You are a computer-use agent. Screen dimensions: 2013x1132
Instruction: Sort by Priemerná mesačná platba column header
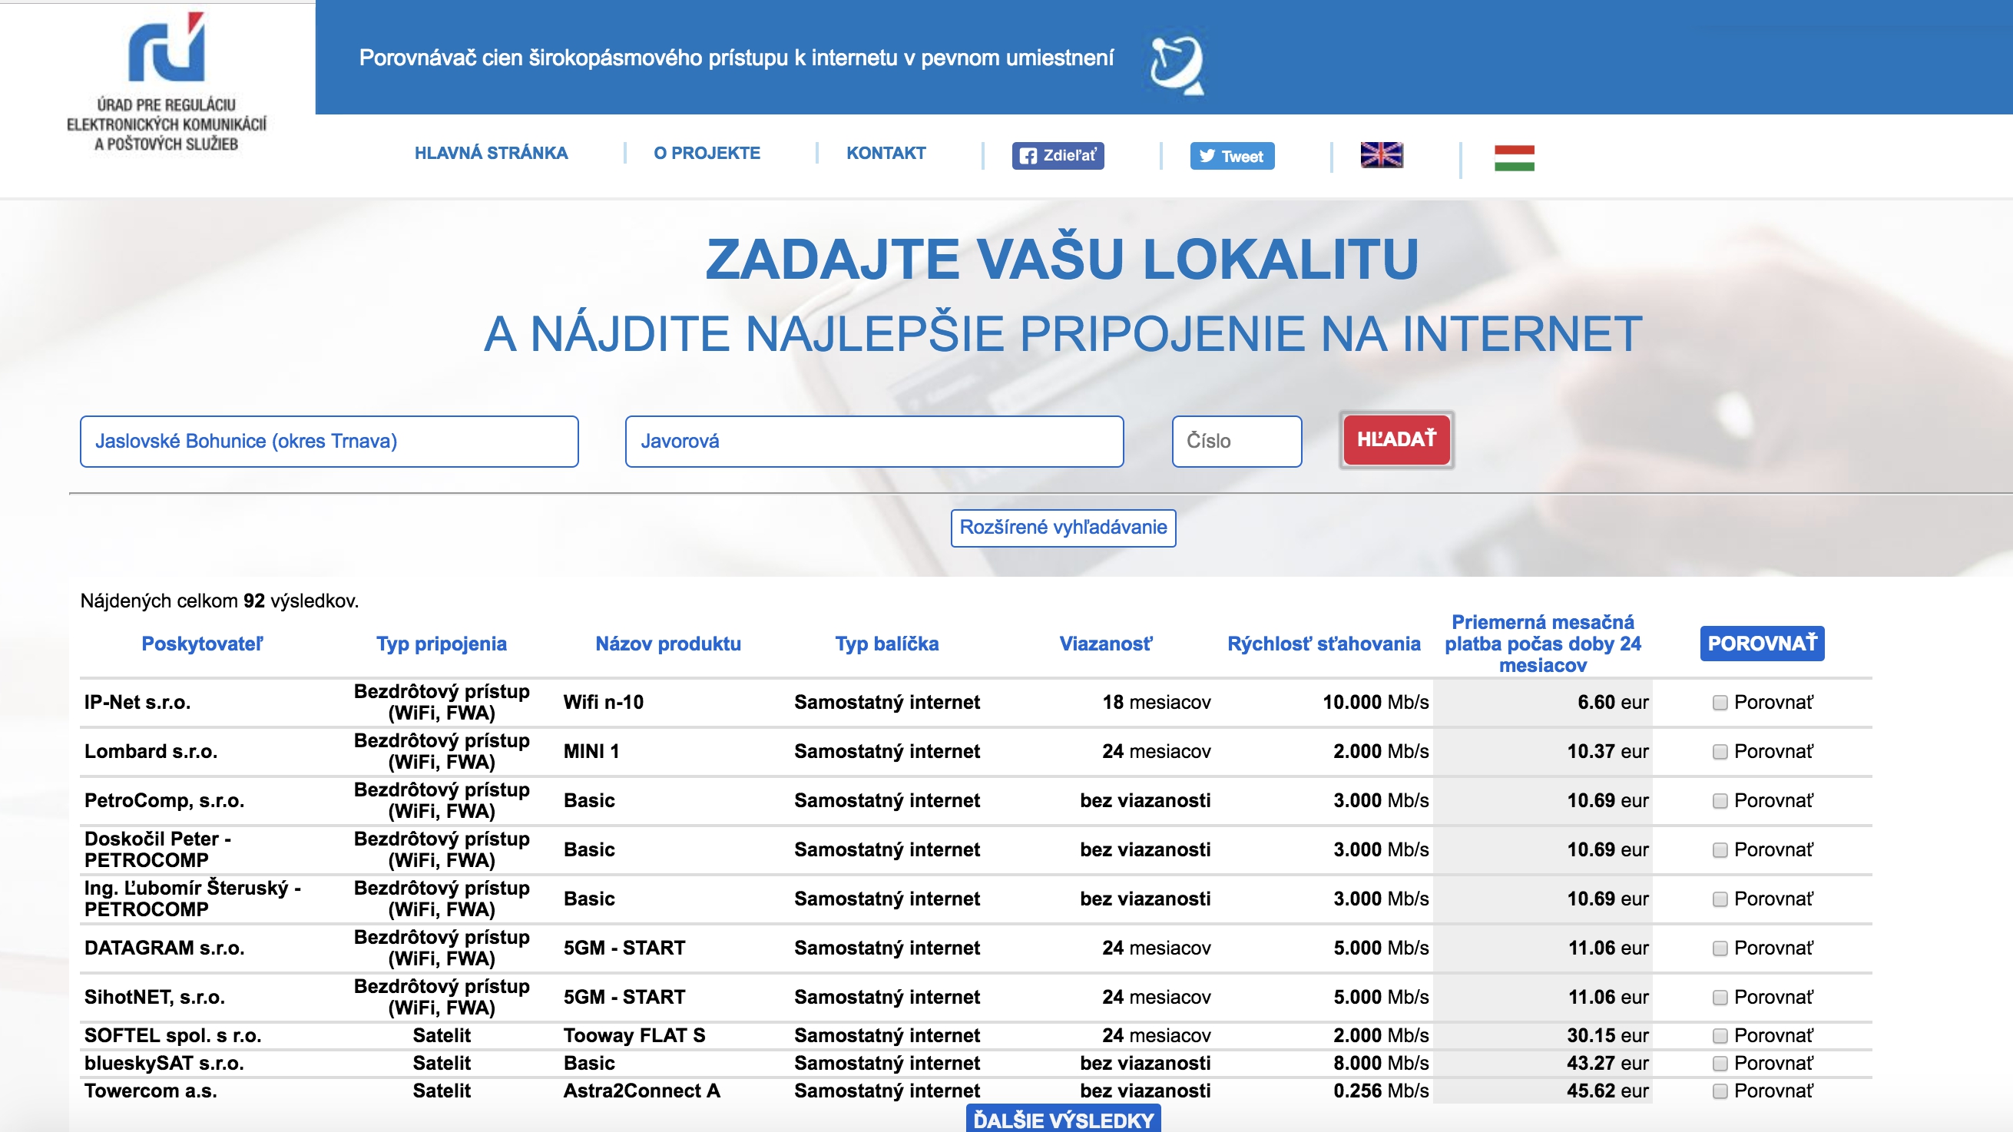[x=1542, y=643]
